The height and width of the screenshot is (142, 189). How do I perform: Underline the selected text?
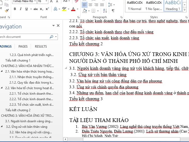point(26,9)
